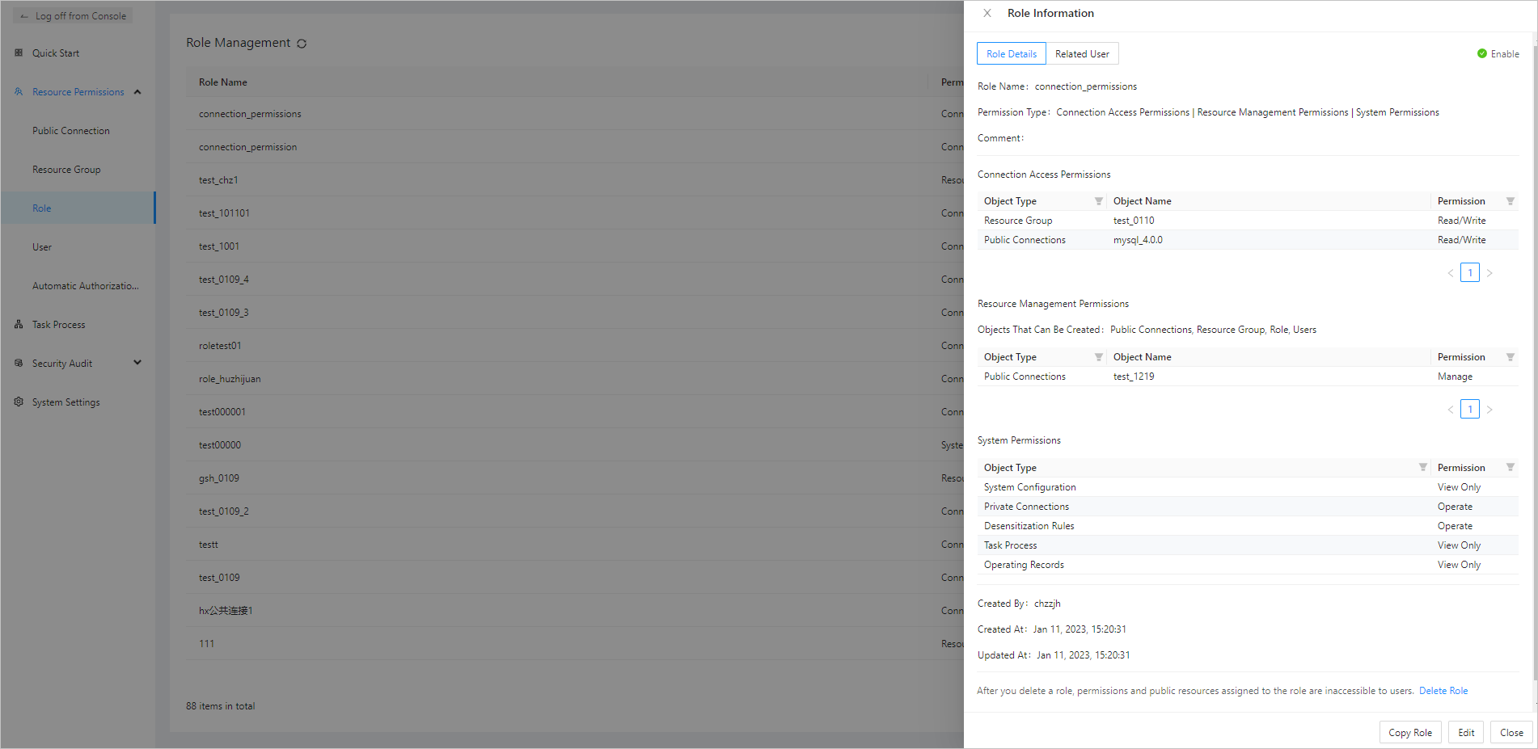This screenshot has height=749, width=1538.
Task: Filter Permission column in System Permissions table
Action: (1510, 468)
